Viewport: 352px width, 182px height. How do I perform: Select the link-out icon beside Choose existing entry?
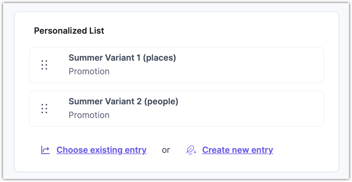[45, 150]
